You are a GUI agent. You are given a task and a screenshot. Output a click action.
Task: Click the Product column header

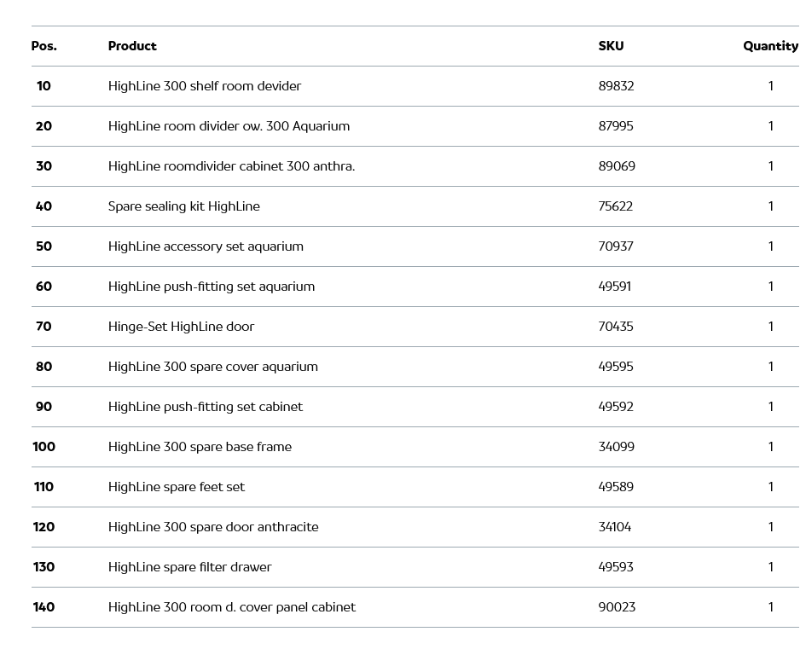tap(132, 46)
